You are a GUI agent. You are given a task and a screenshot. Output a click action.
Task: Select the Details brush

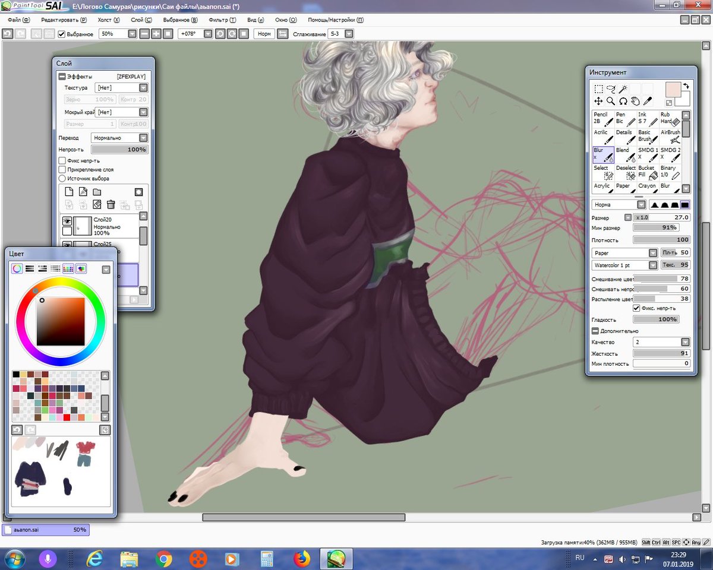[626, 136]
